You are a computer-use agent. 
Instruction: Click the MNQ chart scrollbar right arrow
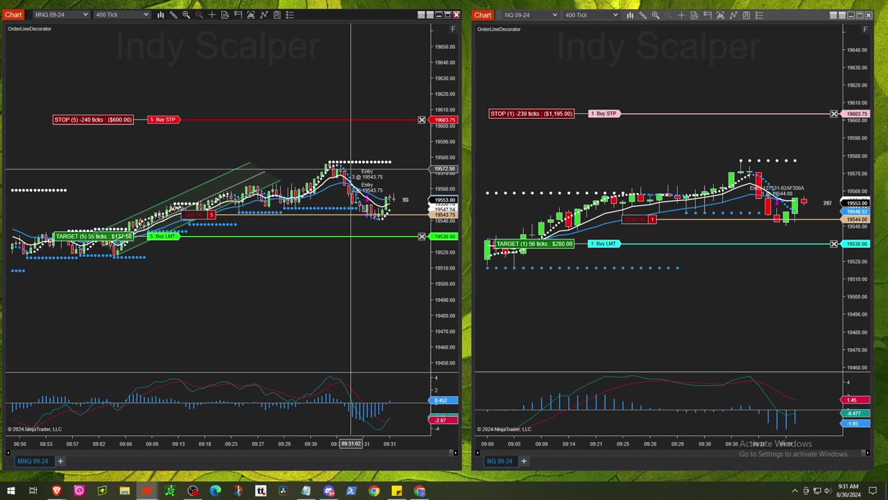[454, 453]
